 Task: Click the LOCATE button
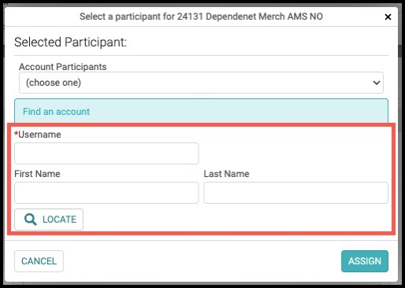tap(49, 220)
